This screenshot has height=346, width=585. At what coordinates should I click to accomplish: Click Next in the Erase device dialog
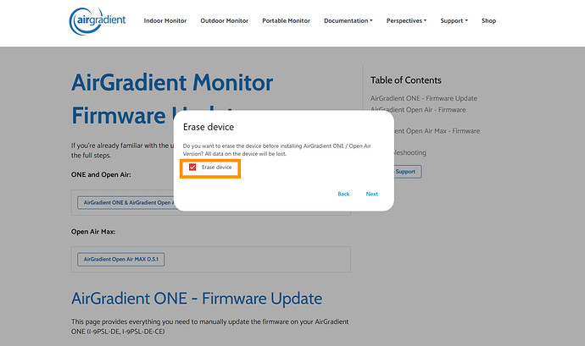(x=372, y=194)
